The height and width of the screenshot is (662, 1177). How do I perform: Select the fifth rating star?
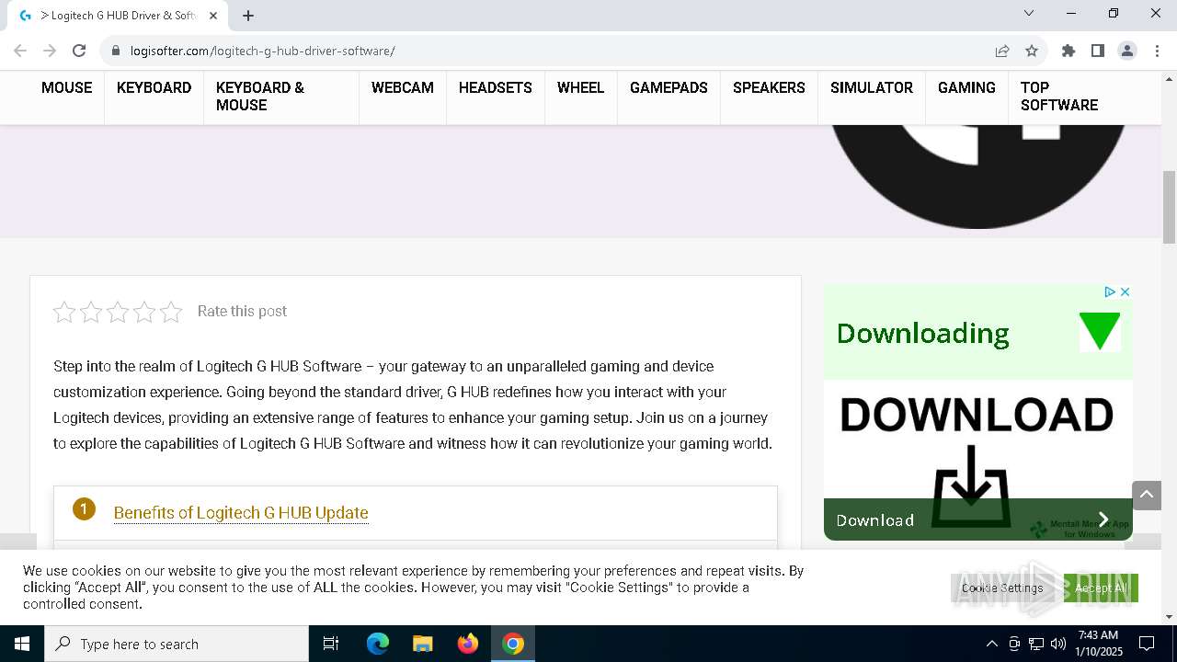[171, 312]
